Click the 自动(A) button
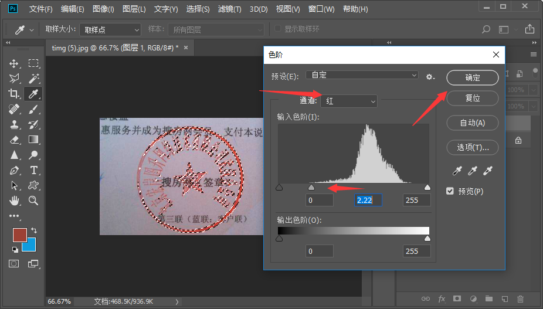This screenshot has height=309, width=543. click(473, 123)
